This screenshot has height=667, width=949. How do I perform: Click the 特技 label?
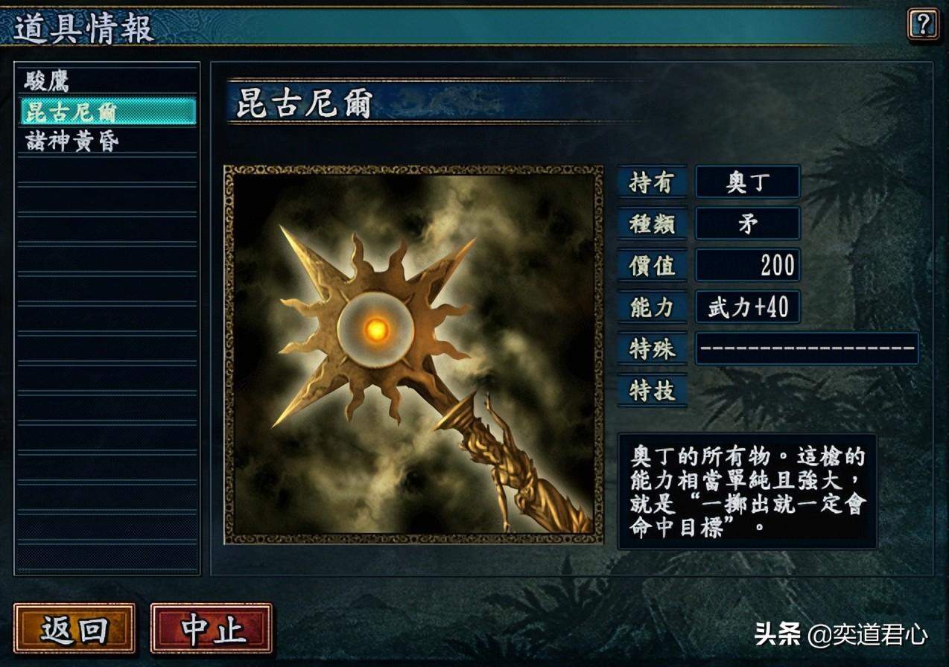click(652, 390)
